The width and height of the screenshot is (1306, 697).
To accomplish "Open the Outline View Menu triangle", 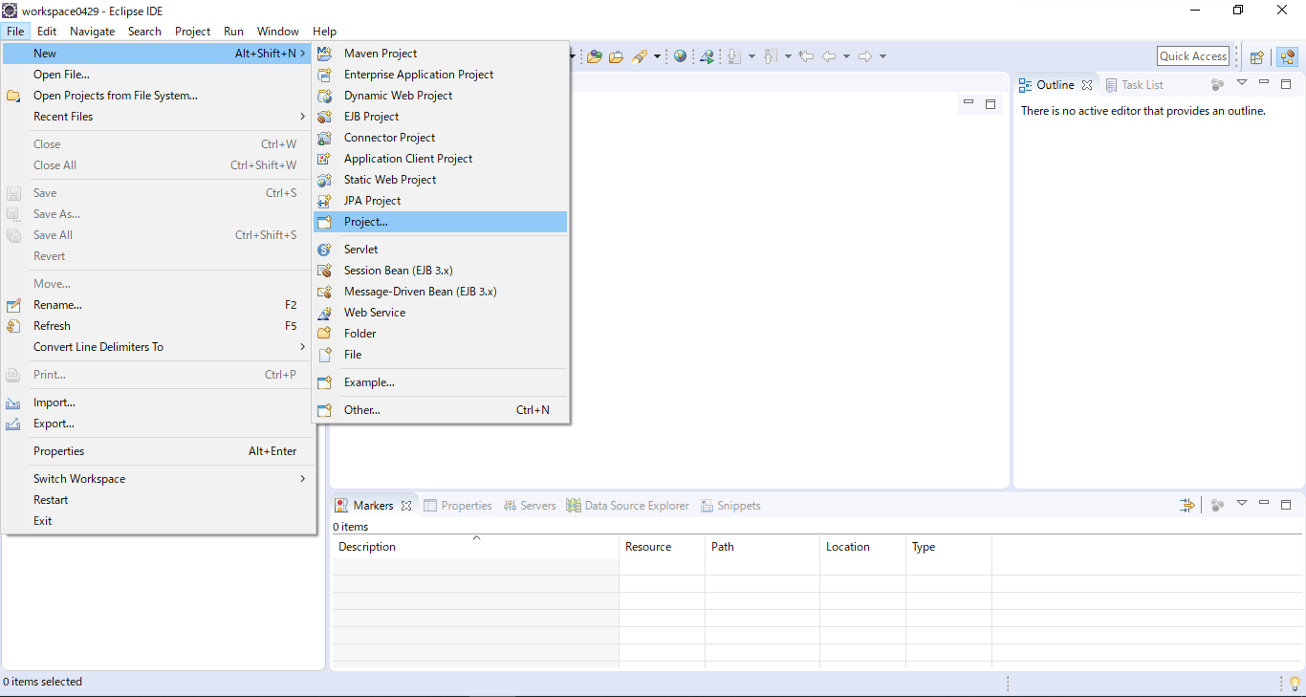I will click(x=1242, y=83).
